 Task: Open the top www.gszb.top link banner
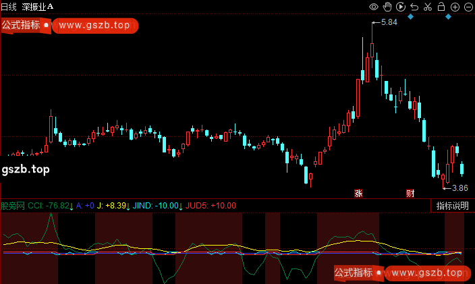click(x=95, y=26)
